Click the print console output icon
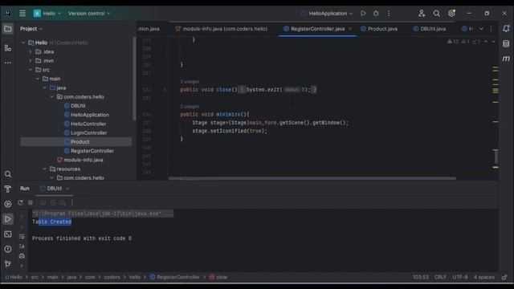514x289 pixels. pos(22,256)
